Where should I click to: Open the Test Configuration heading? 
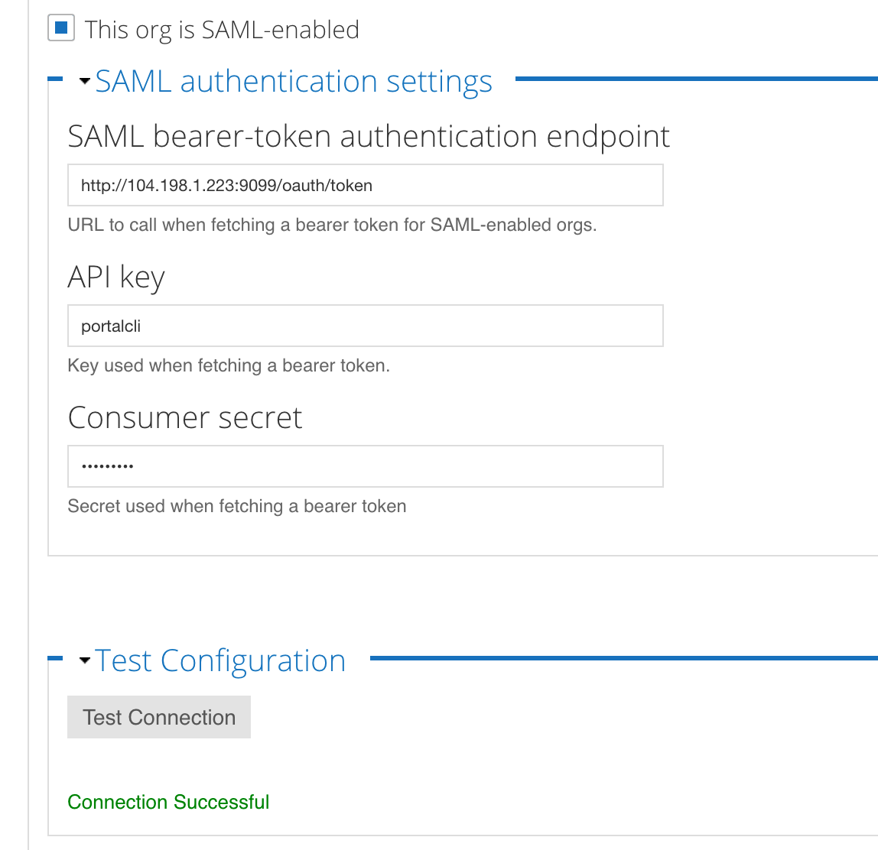(x=220, y=660)
